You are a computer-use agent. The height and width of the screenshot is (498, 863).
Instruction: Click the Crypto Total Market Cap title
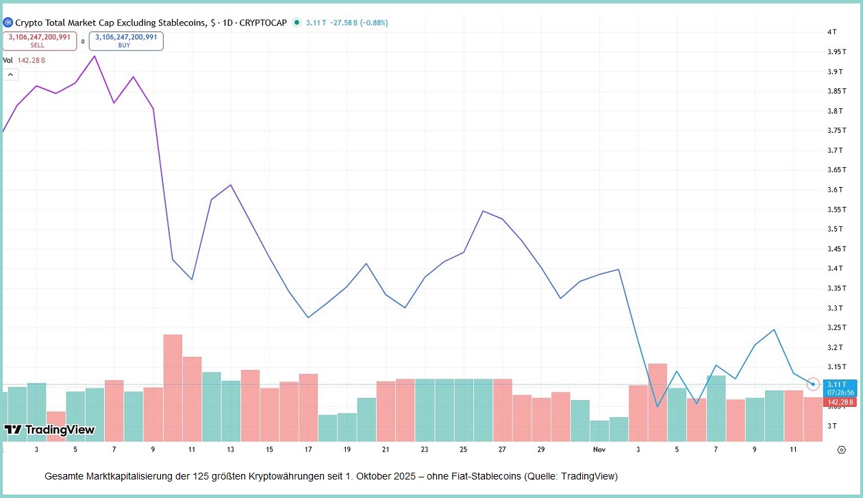click(x=110, y=23)
